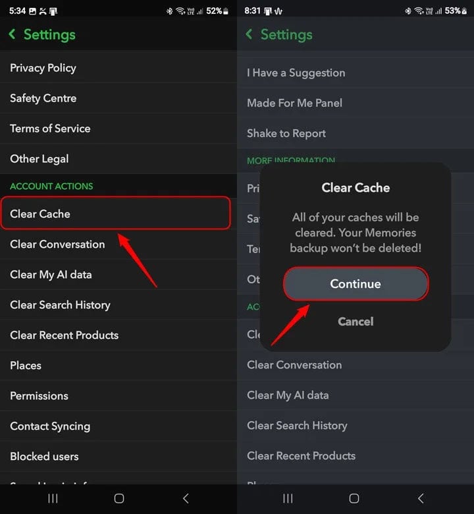Tap Continue in Clear Cache dialog

coord(355,284)
